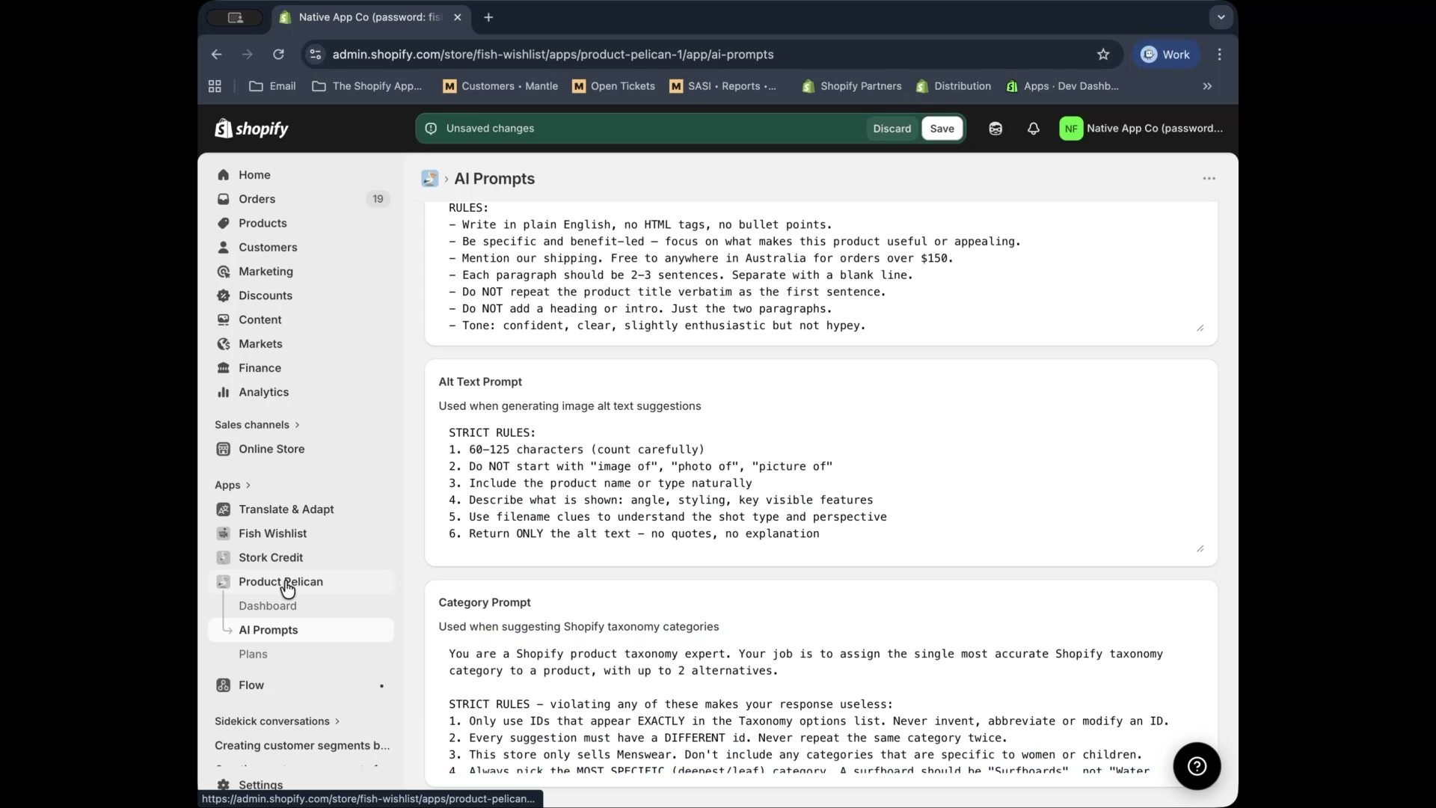Open the Sidekick assistant icon
The width and height of the screenshot is (1436, 808).
pyautogui.click(x=995, y=128)
